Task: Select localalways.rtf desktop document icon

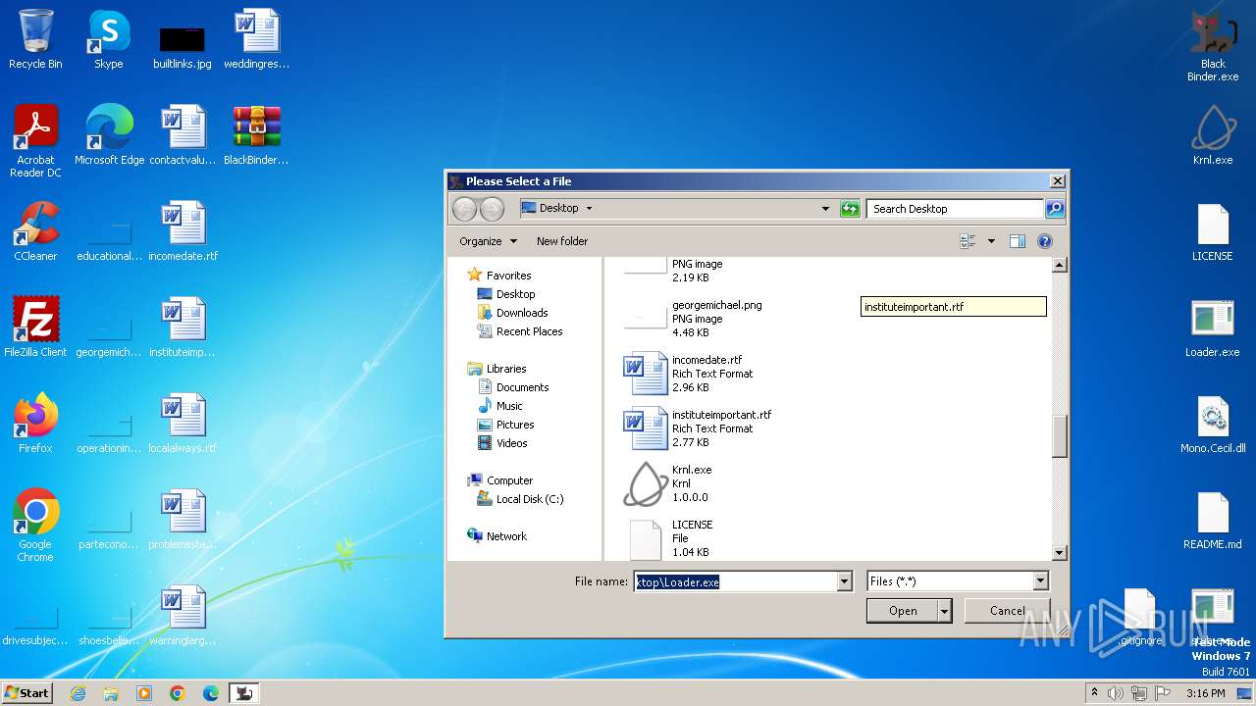Action: 183,424
